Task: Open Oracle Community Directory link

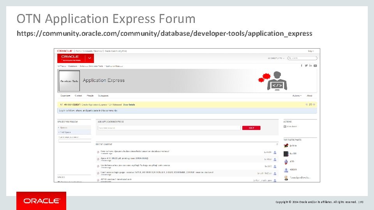Action: pos(89,51)
